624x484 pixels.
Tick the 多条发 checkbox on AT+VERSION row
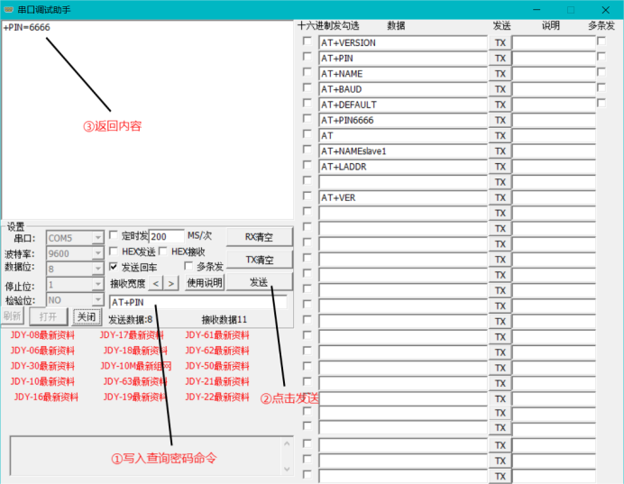pos(601,41)
